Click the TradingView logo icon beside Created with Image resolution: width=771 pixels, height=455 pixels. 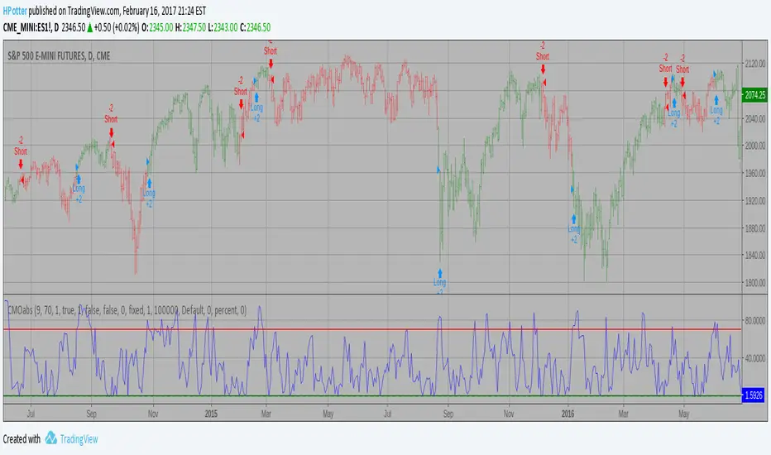pos(50,438)
